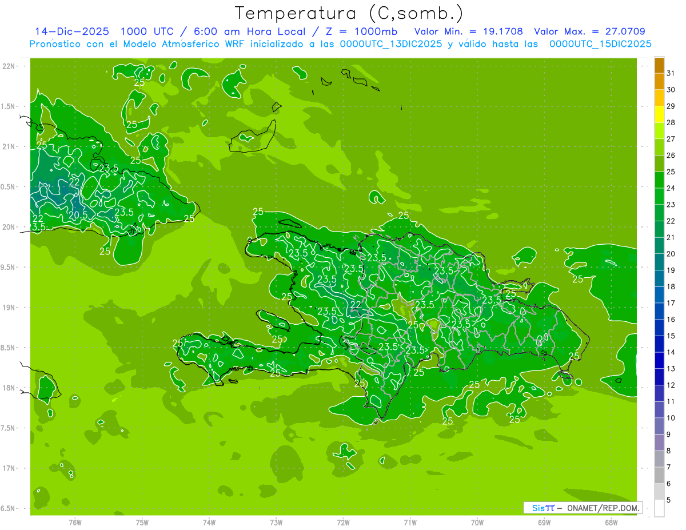Image resolution: width=686 pixels, height=530 pixels.
Task: Click the "18N" latitude axis label
Action: [x=9, y=388]
